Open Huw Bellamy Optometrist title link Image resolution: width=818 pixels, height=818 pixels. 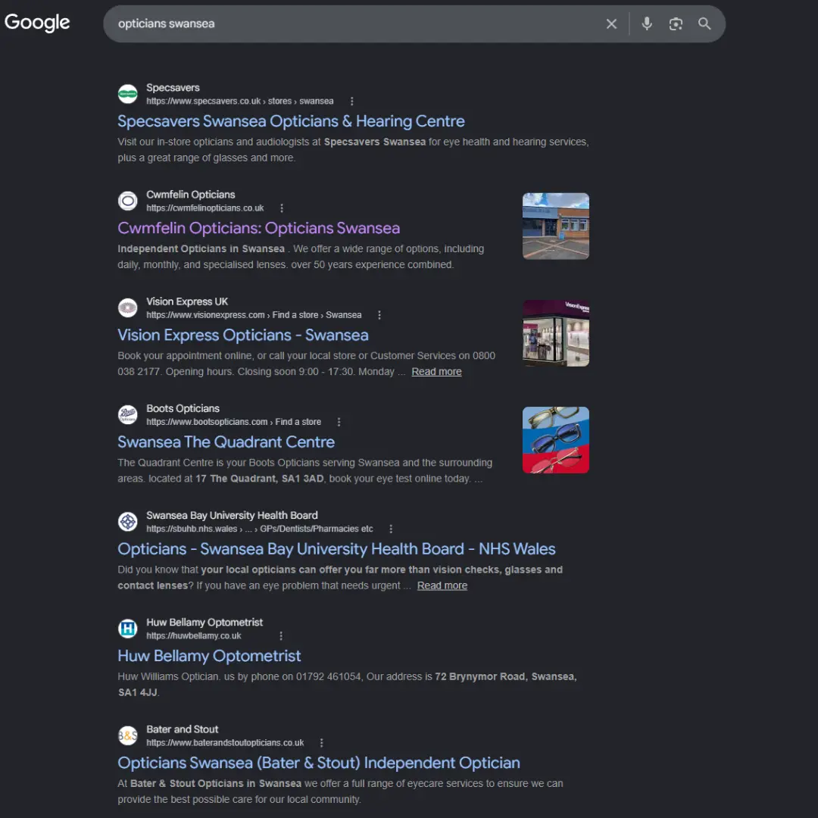(x=209, y=656)
